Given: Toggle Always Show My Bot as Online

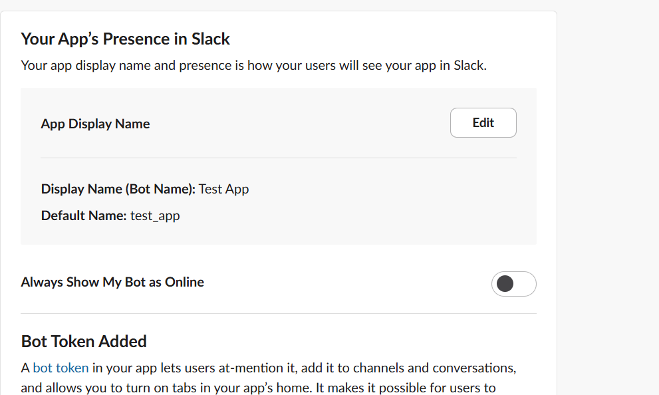Looking at the screenshot, I should (513, 284).
